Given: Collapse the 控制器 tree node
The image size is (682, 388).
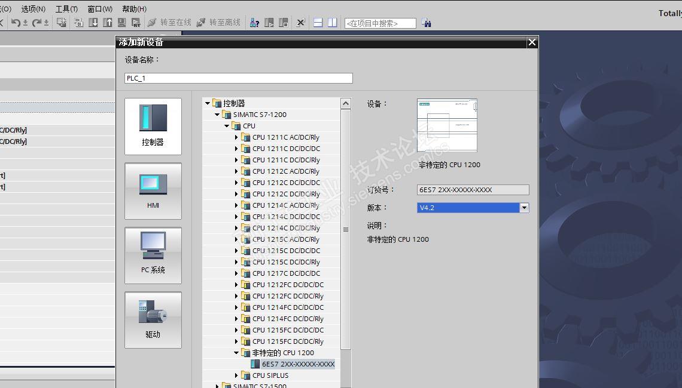Looking at the screenshot, I should (x=208, y=103).
